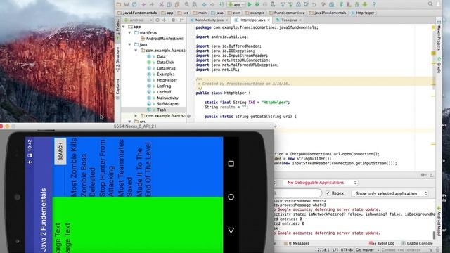Click the Replace toolbar icon
Viewport: 450px width, 253px height.
(195, 4)
